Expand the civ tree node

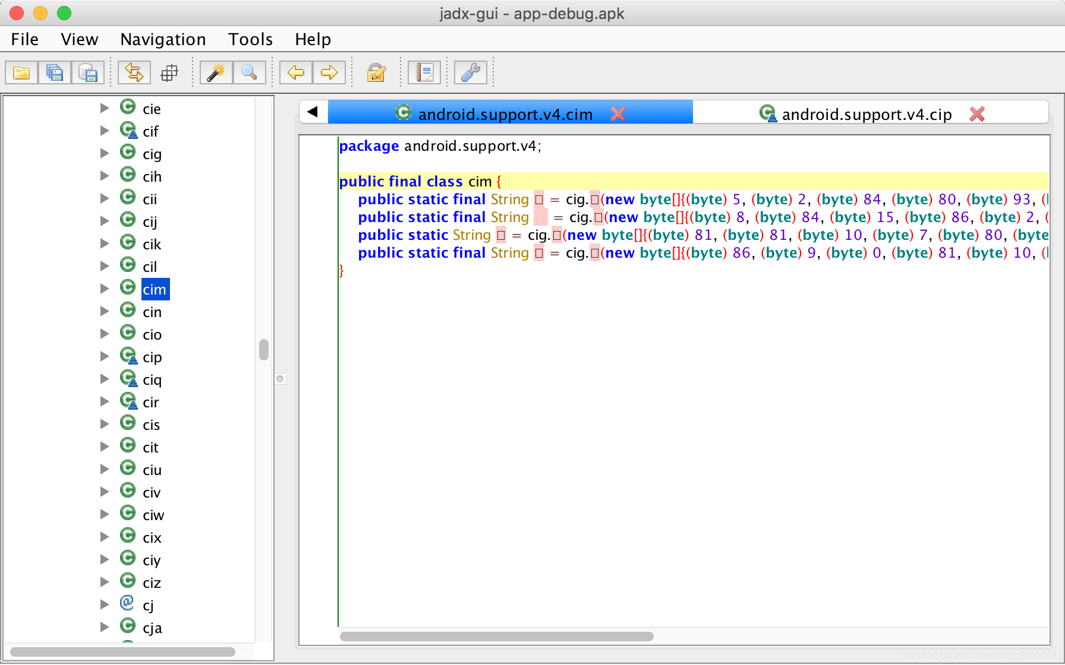(x=105, y=492)
